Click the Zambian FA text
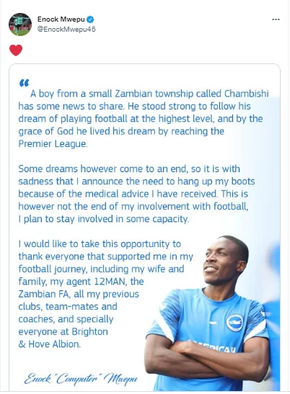 [43, 294]
